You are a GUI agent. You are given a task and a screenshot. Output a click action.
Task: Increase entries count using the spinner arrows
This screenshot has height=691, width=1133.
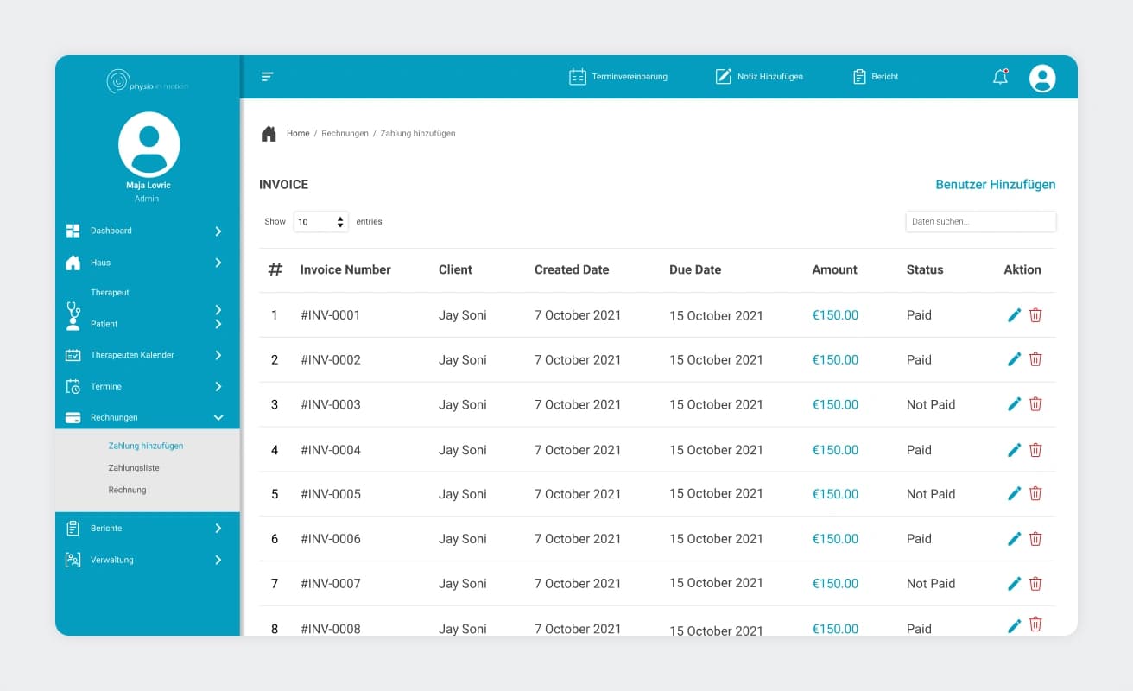339,218
